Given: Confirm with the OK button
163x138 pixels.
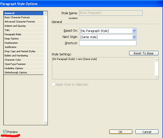Looking at the screenshot, I should (x=121, y=132).
